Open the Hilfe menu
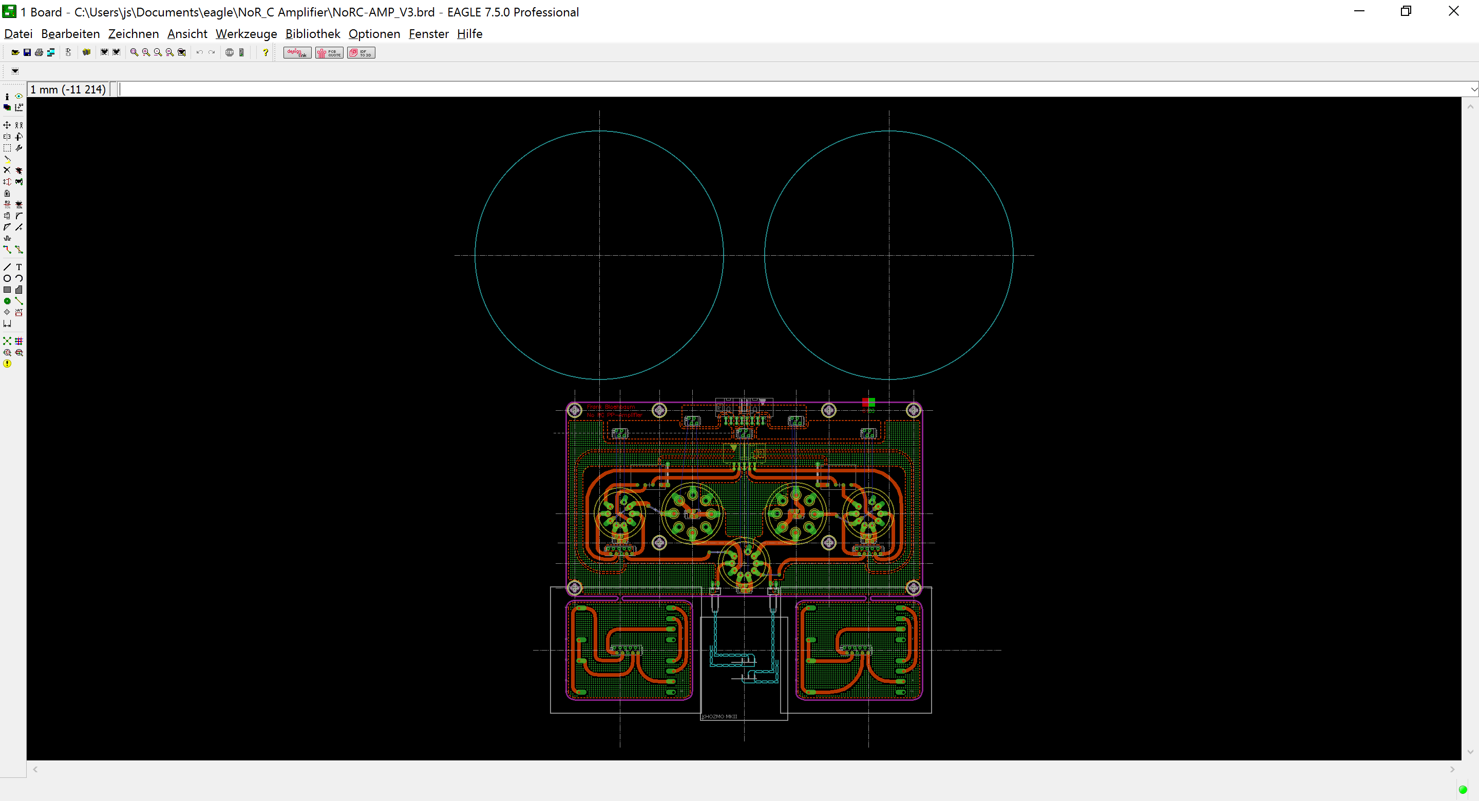Screen dimensions: 1479x801 pyautogui.click(x=470, y=34)
